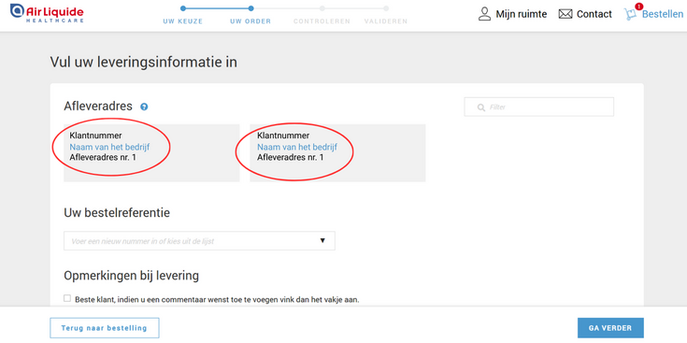Select the CONTROLEREN step
687x343 pixels.
point(322,21)
